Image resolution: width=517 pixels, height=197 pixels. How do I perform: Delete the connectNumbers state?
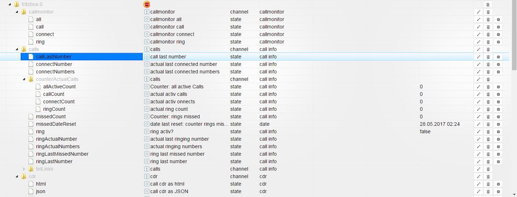pos(488,72)
